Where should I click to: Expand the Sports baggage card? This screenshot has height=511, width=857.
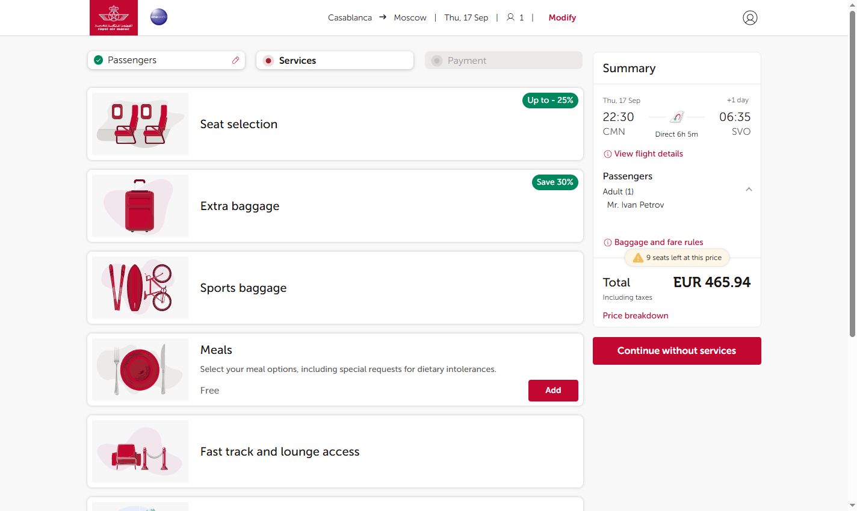click(335, 288)
